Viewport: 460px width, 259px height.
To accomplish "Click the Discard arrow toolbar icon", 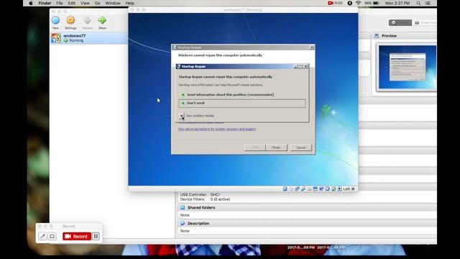I will [x=87, y=20].
